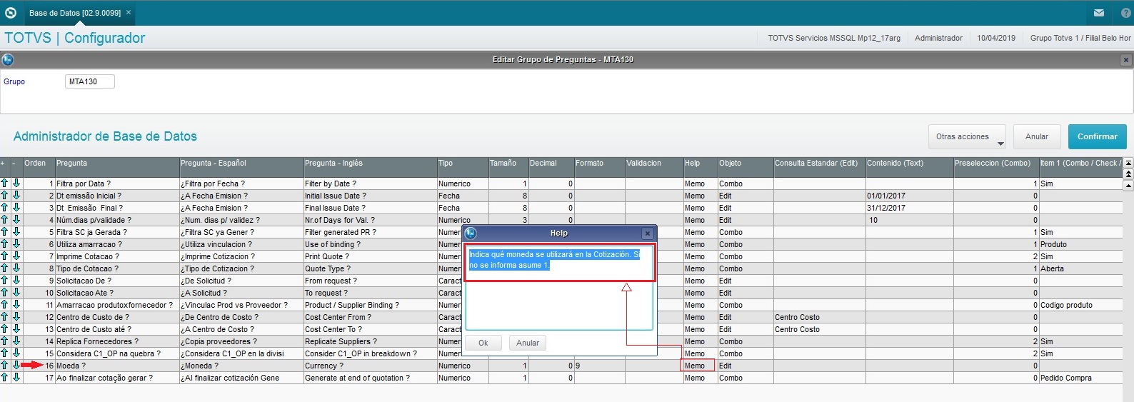Image resolution: width=1134 pixels, height=402 pixels.
Task: Click 'Replicate Suppliers ?' cell
Action: click(x=370, y=341)
